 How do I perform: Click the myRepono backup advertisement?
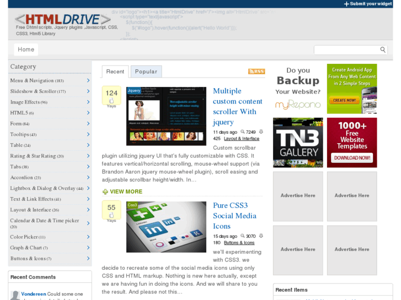(x=298, y=89)
